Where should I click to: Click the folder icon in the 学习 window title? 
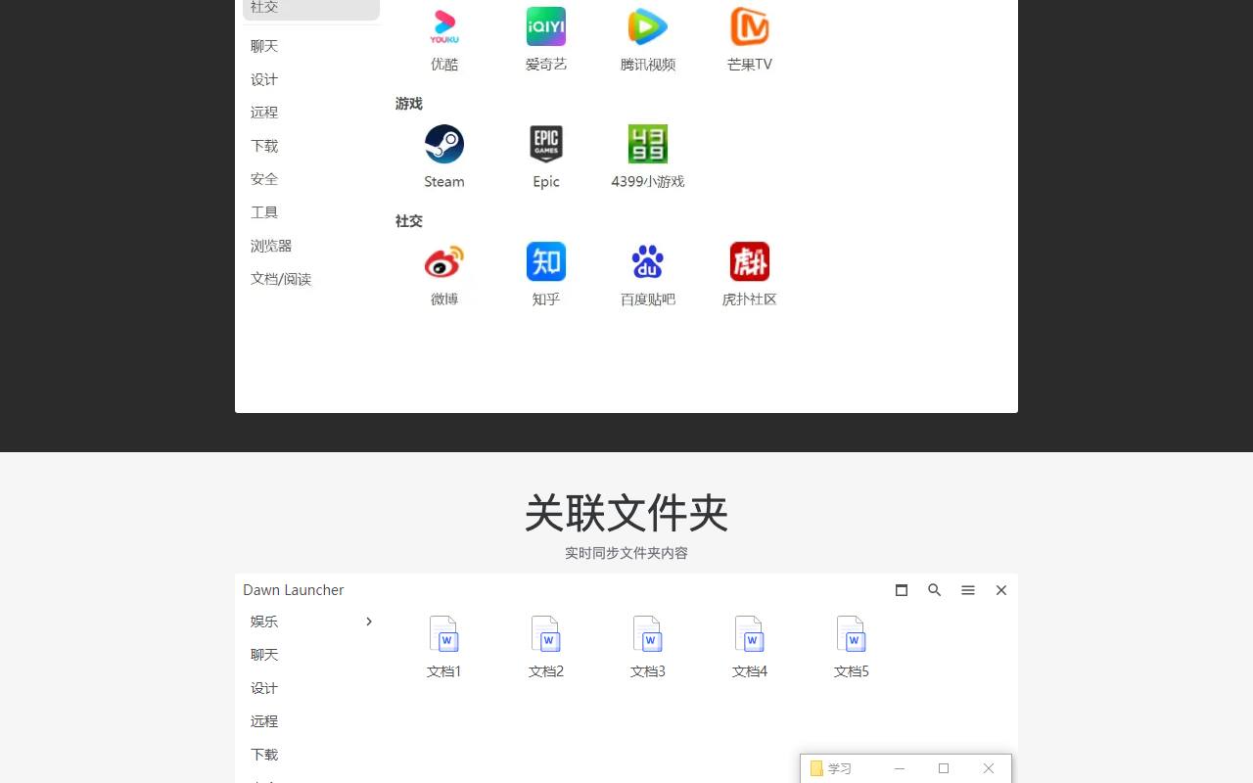tap(816, 769)
